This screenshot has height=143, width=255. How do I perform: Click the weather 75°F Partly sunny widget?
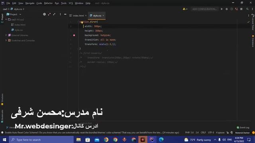point(198,139)
